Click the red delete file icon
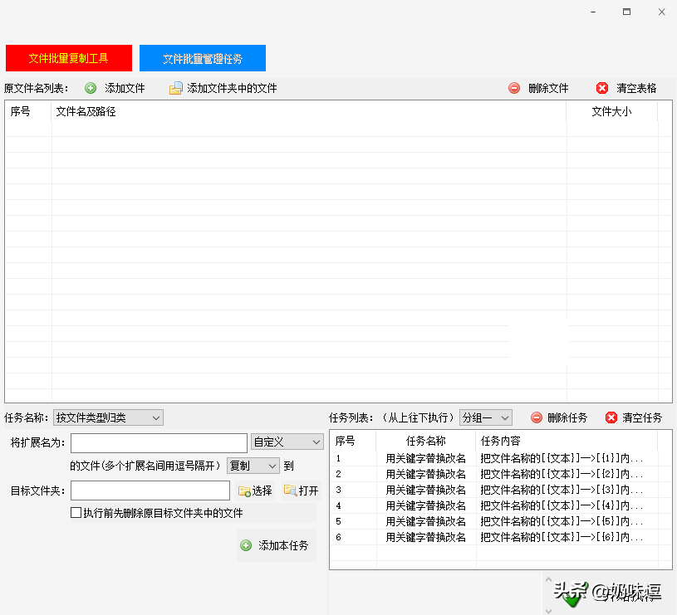677x615 pixels. pyautogui.click(x=515, y=88)
